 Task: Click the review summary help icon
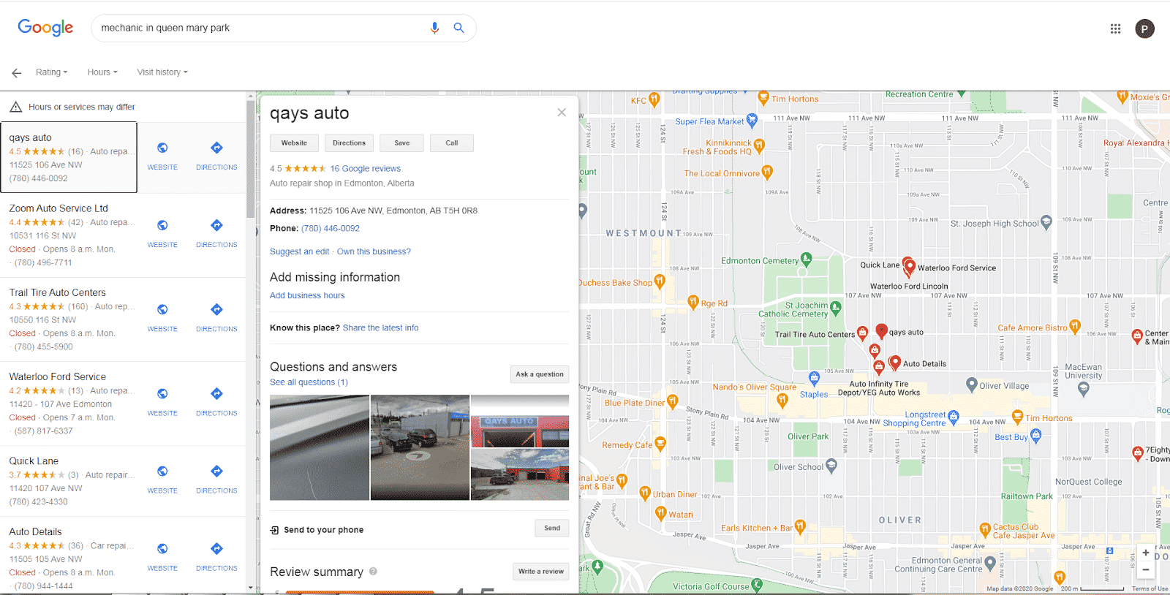pyautogui.click(x=373, y=572)
